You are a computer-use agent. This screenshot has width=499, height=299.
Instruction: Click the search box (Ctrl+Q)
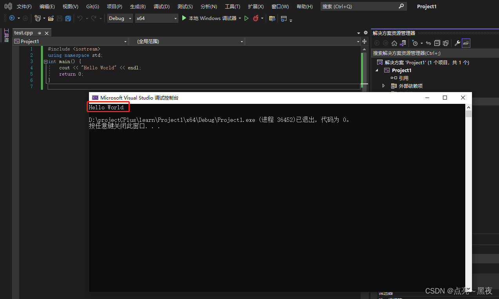pos(363,6)
